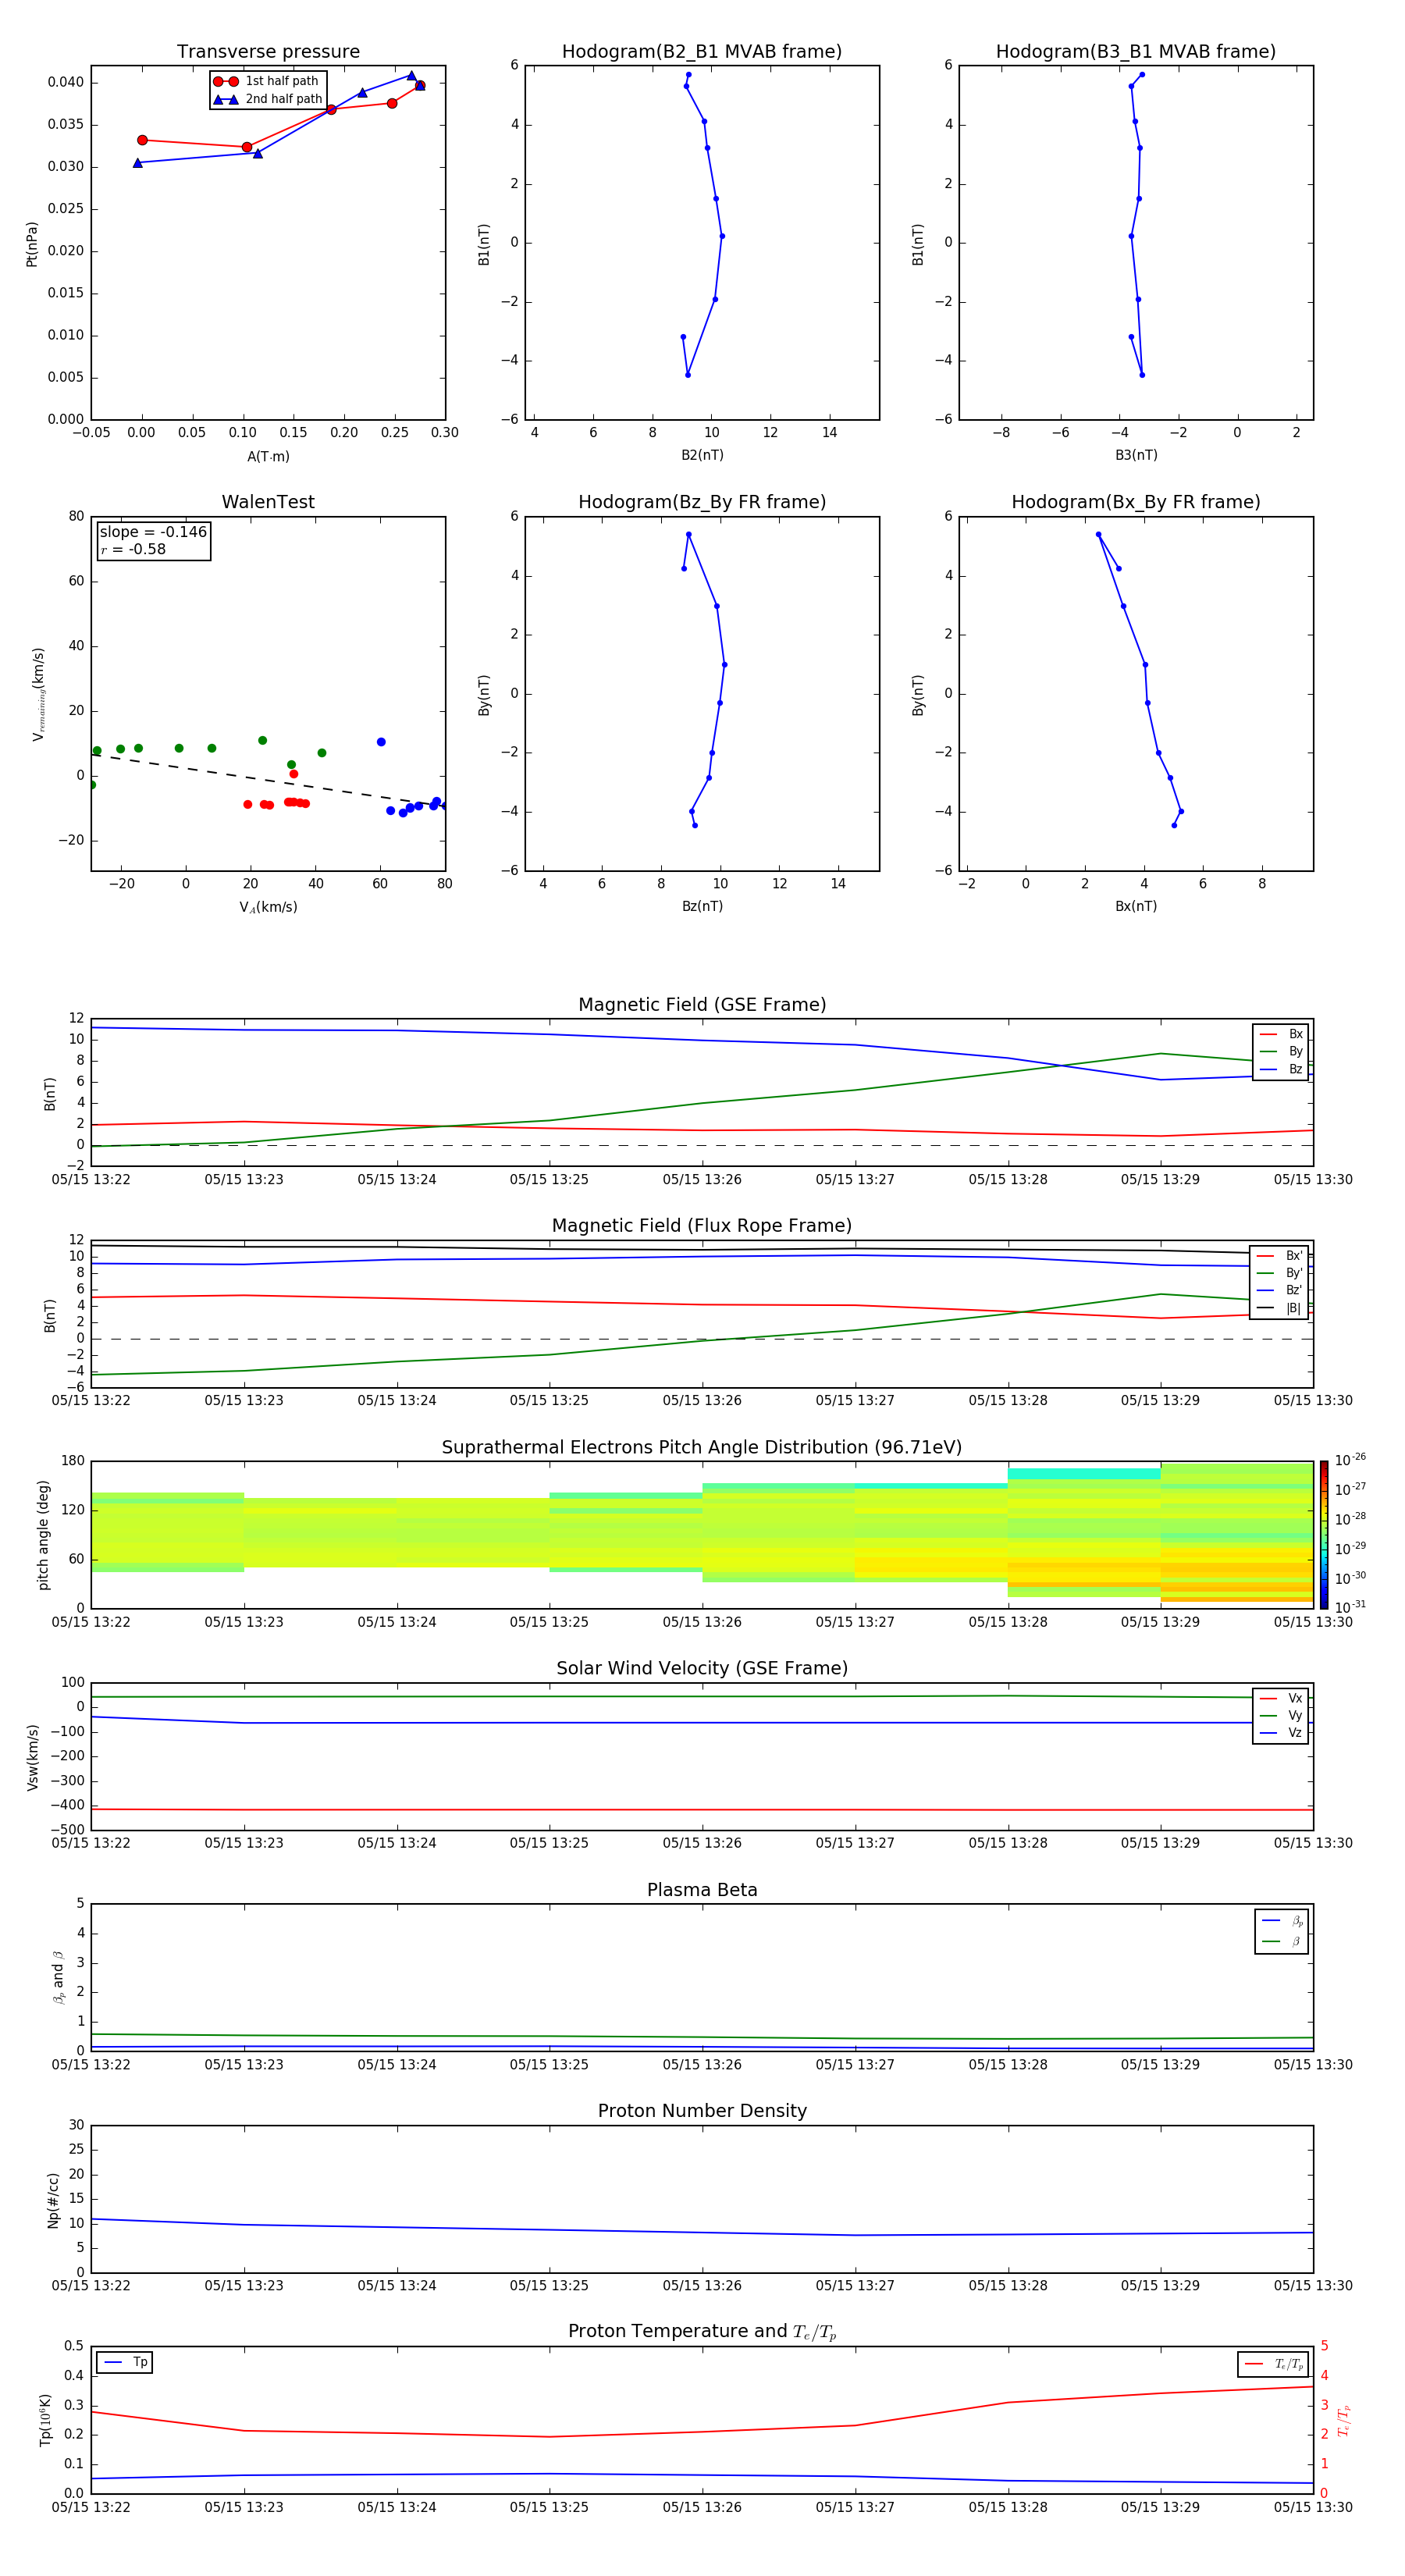This screenshot has height=2576, width=1405.
Task: Click the 'A(T·m)' x-axis label
Action: tap(268, 457)
